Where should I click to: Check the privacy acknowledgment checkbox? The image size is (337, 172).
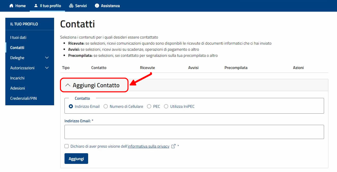coord(66,146)
